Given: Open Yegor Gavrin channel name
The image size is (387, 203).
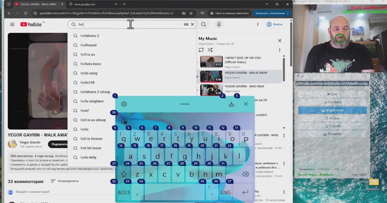Looking at the screenshot, I should pos(30,142).
